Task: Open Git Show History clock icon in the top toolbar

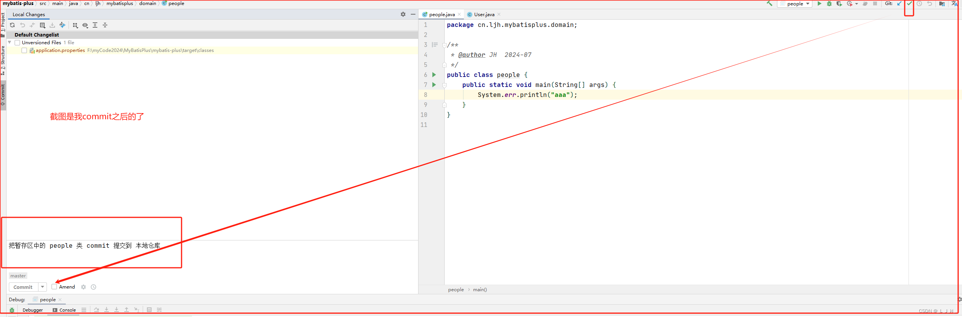Action: tap(919, 3)
